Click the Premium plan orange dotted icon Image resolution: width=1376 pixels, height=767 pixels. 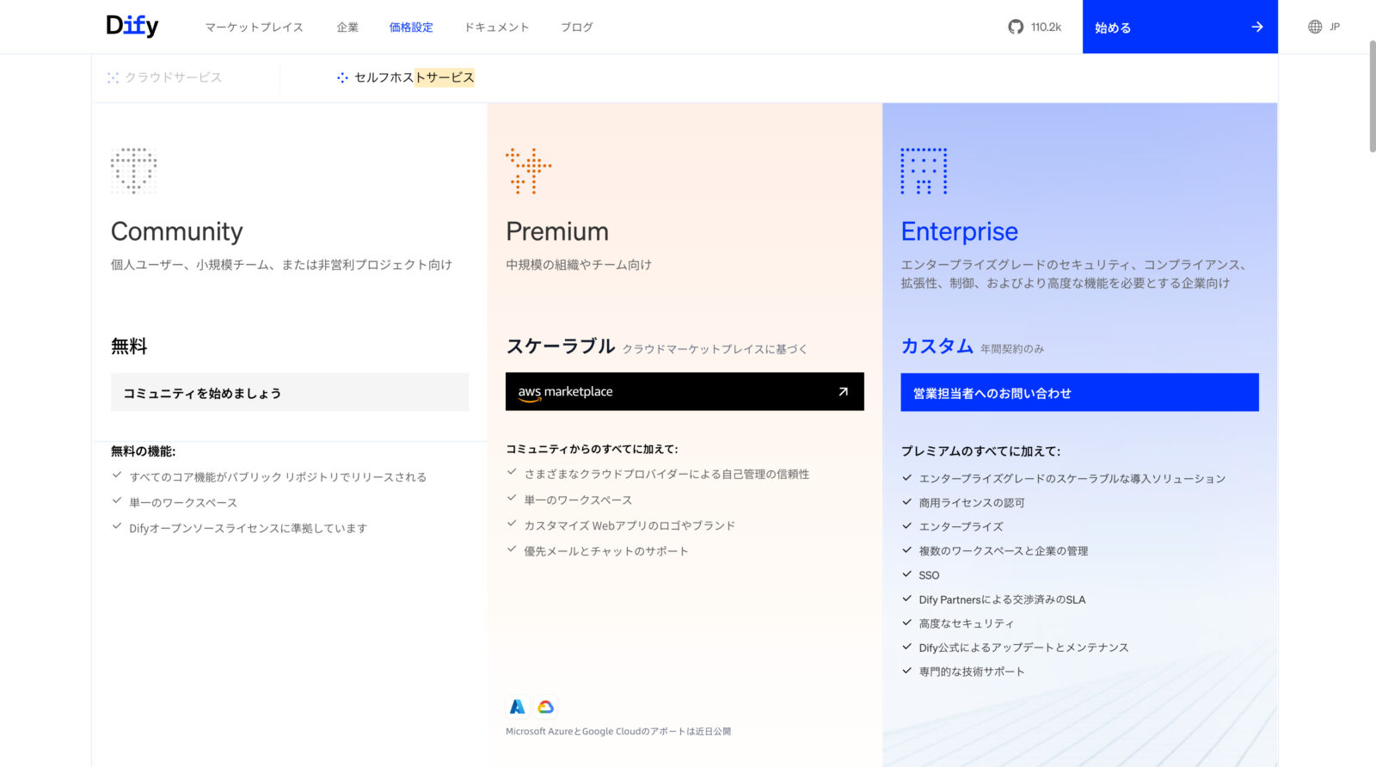(529, 170)
